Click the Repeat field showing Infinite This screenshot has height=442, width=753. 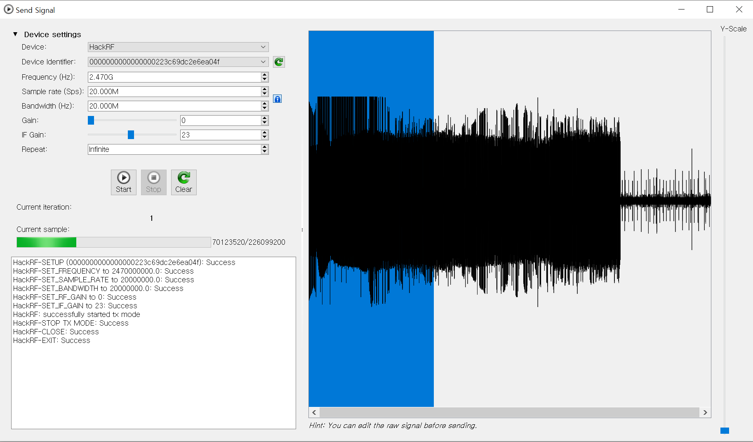pos(174,149)
